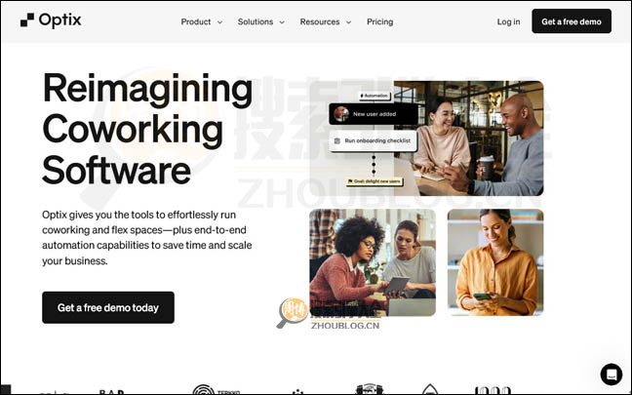The width and height of the screenshot is (632, 395).
Task: Click the flag icon on Goal delight new users
Action: point(350,181)
